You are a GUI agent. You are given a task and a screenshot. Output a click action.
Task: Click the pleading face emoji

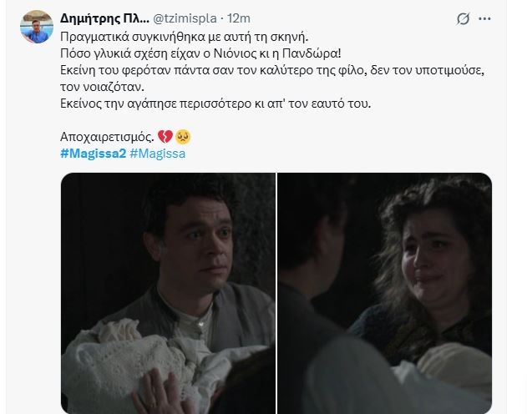183,137
